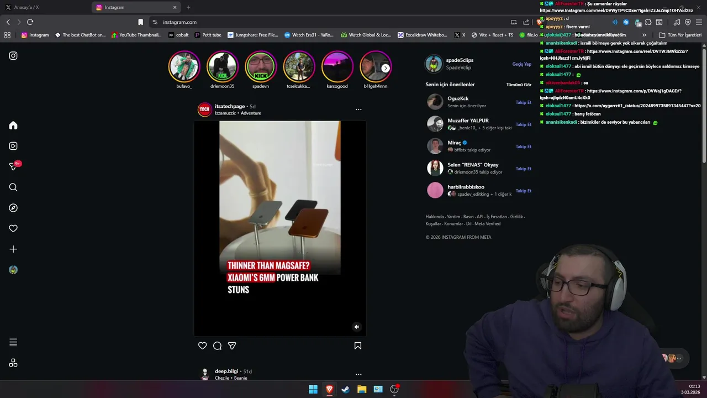Screen dimensions: 707x398
Task: Open the Brave main menu button
Action: point(699,22)
